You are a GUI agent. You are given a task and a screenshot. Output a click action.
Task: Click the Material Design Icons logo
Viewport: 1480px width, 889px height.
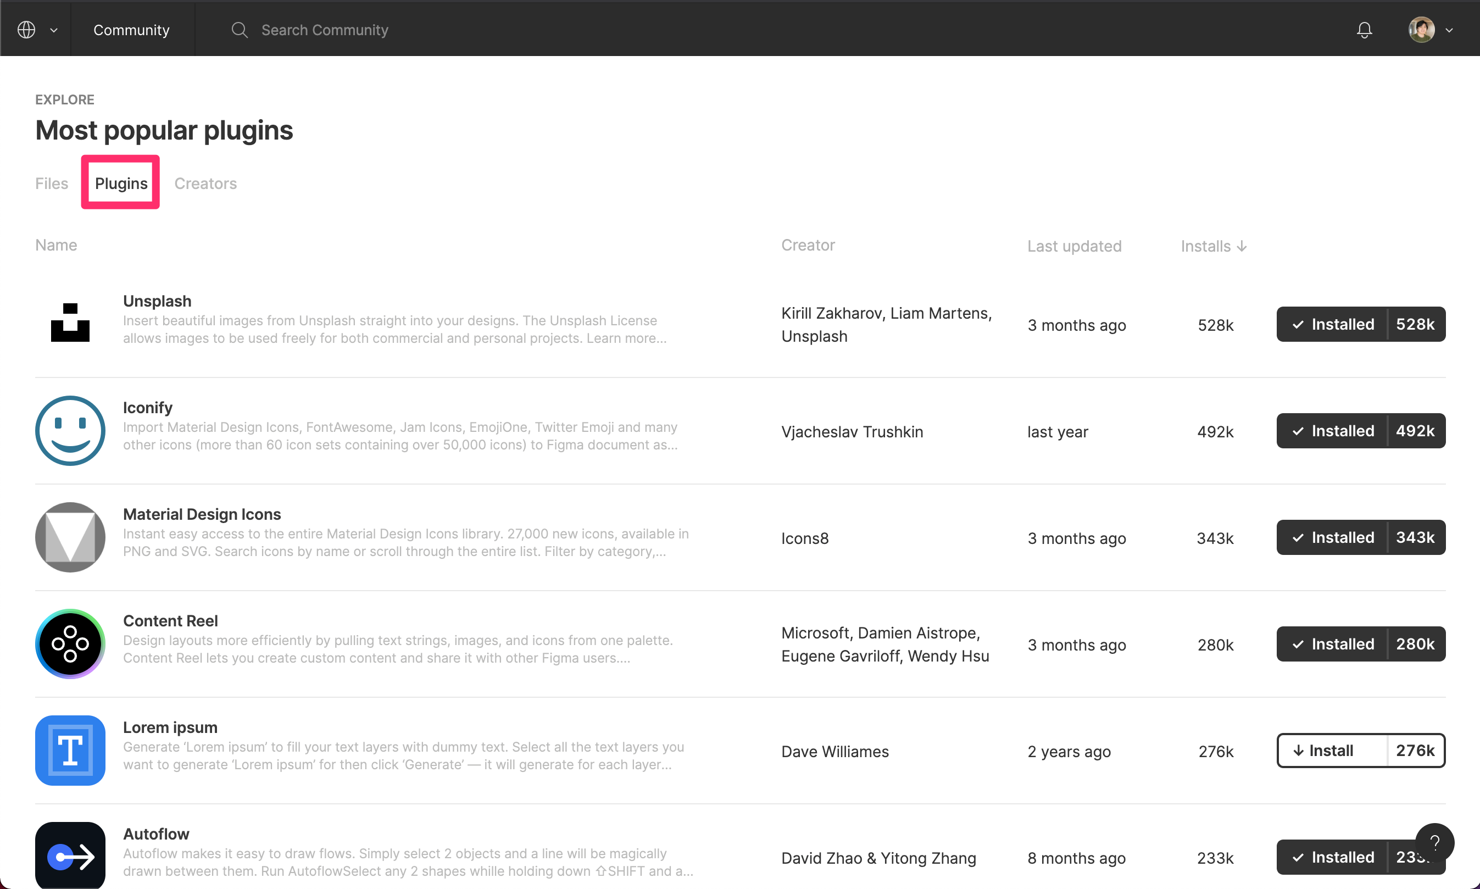tap(69, 537)
